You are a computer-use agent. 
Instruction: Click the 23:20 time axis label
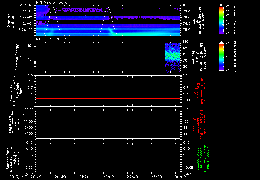click(156, 177)
